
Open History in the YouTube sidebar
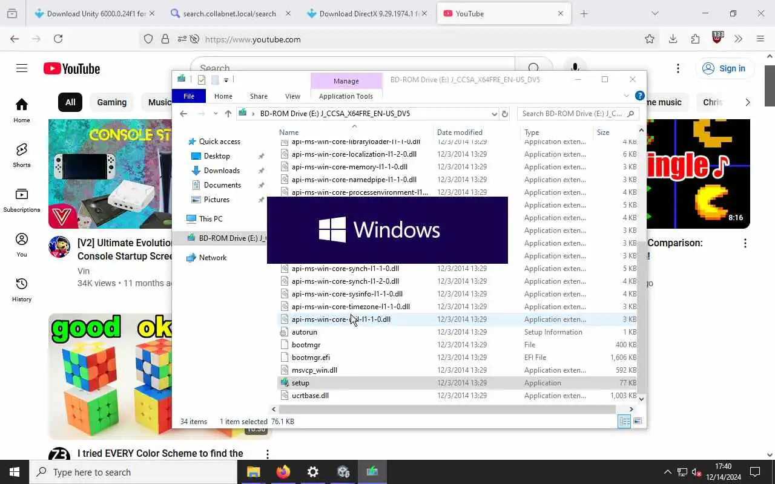click(x=22, y=289)
